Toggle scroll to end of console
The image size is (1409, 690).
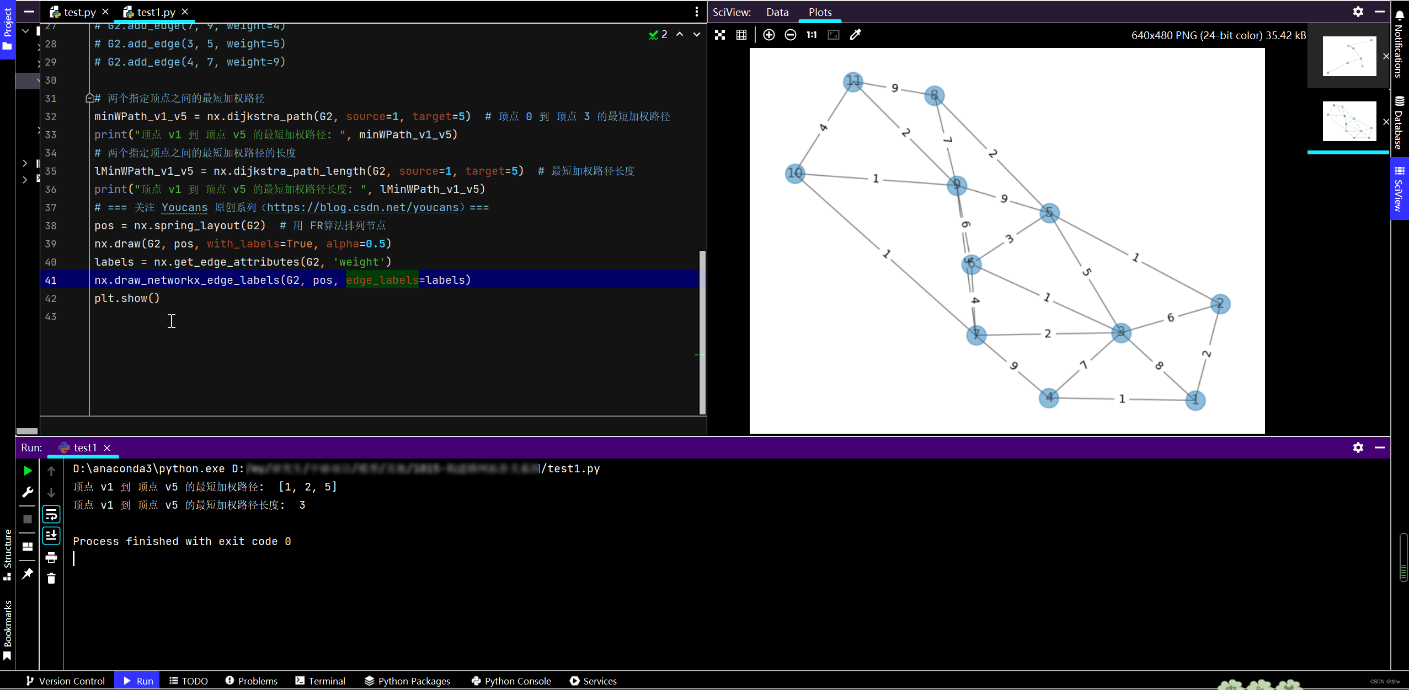(51, 535)
